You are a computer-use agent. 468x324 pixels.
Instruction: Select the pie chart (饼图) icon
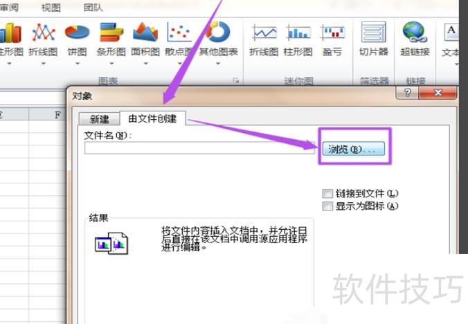tap(78, 33)
